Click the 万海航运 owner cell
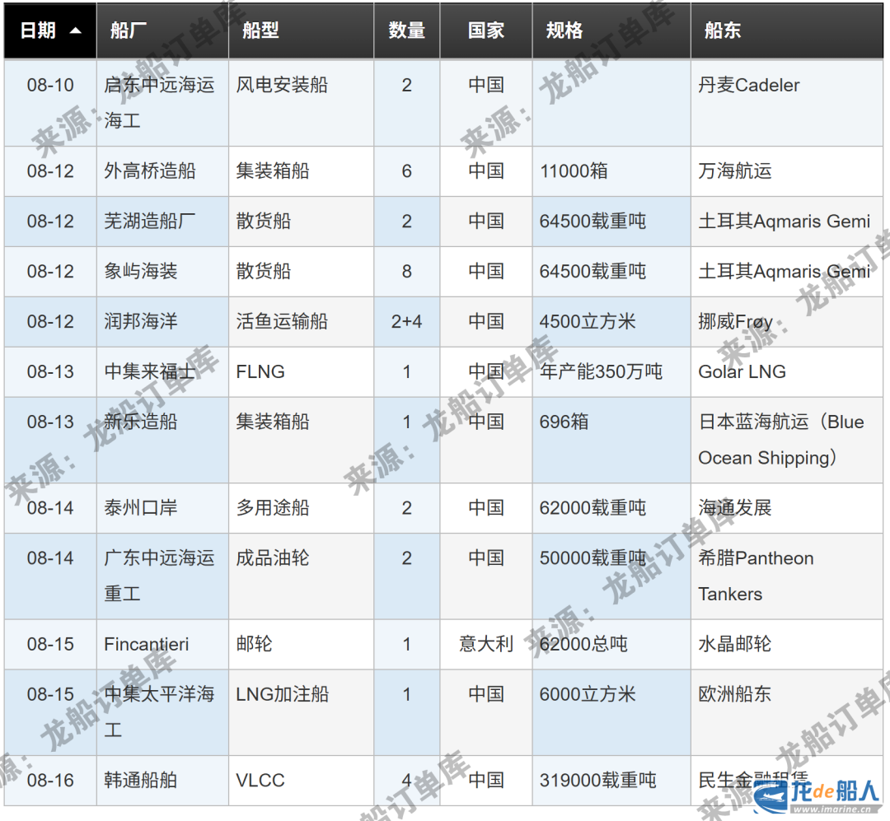The width and height of the screenshot is (890, 821). 787,171
